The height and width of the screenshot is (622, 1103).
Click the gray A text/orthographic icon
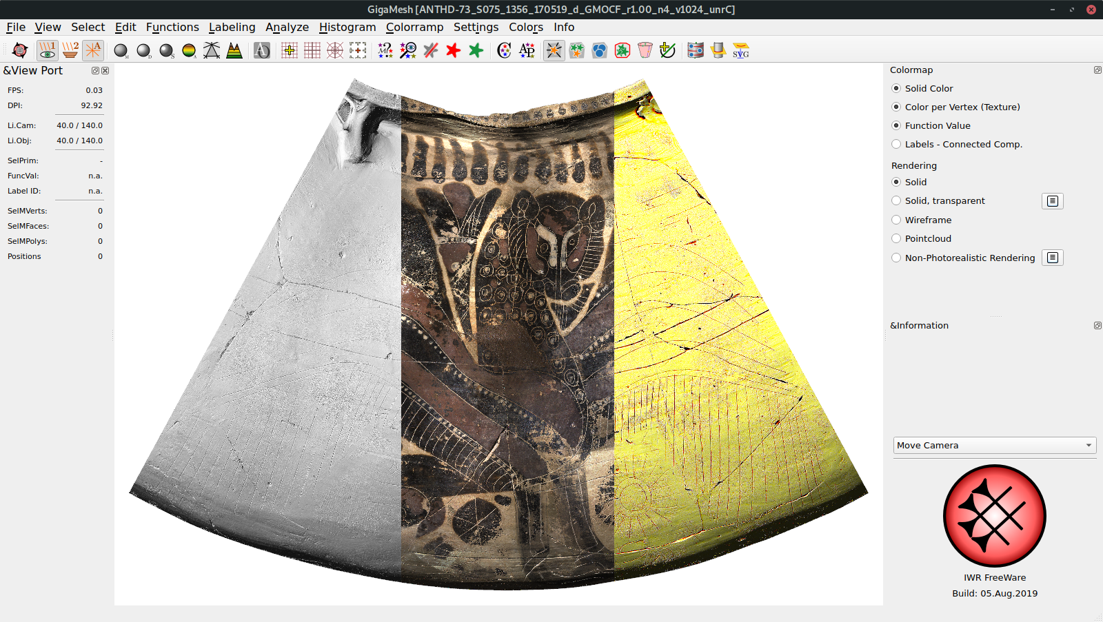262,50
